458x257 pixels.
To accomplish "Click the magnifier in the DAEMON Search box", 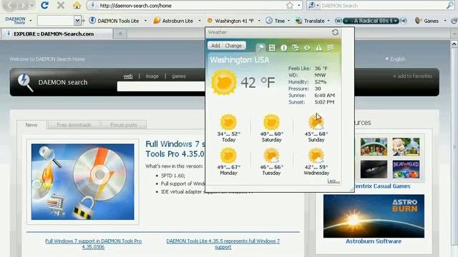I will [450, 5].
